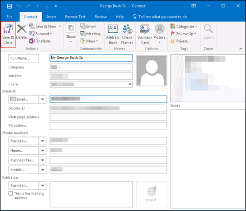Viewport: 246px width, 211px height.
Task: Open the Save & New dropdown arrow
Action: point(60,27)
